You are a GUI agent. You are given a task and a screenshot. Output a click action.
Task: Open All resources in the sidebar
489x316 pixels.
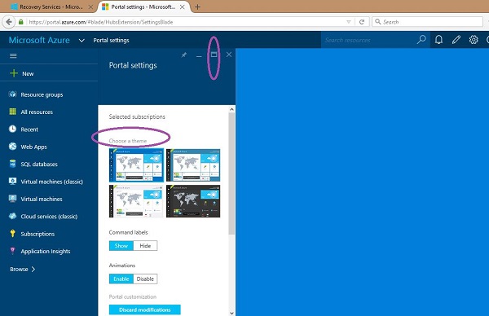[x=37, y=112]
